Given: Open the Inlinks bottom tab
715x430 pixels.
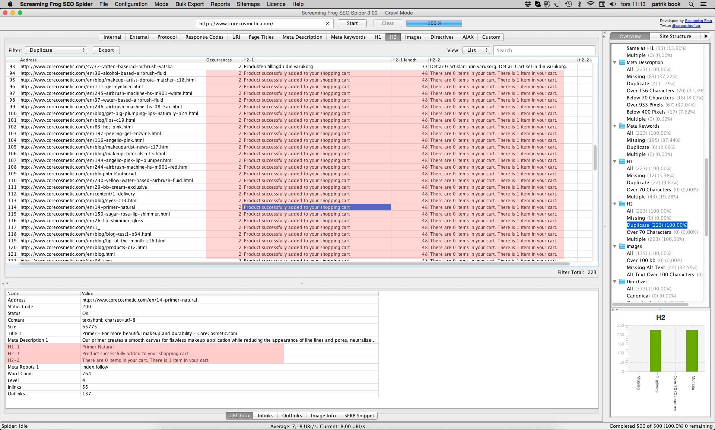Looking at the screenshot, I should 266,415.
